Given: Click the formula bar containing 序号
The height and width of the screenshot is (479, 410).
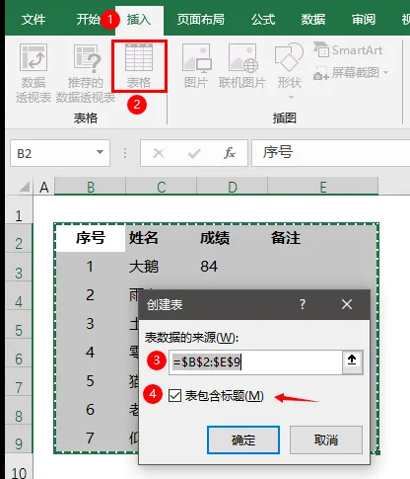Looking at the screenshot, I should coord(330,153).
